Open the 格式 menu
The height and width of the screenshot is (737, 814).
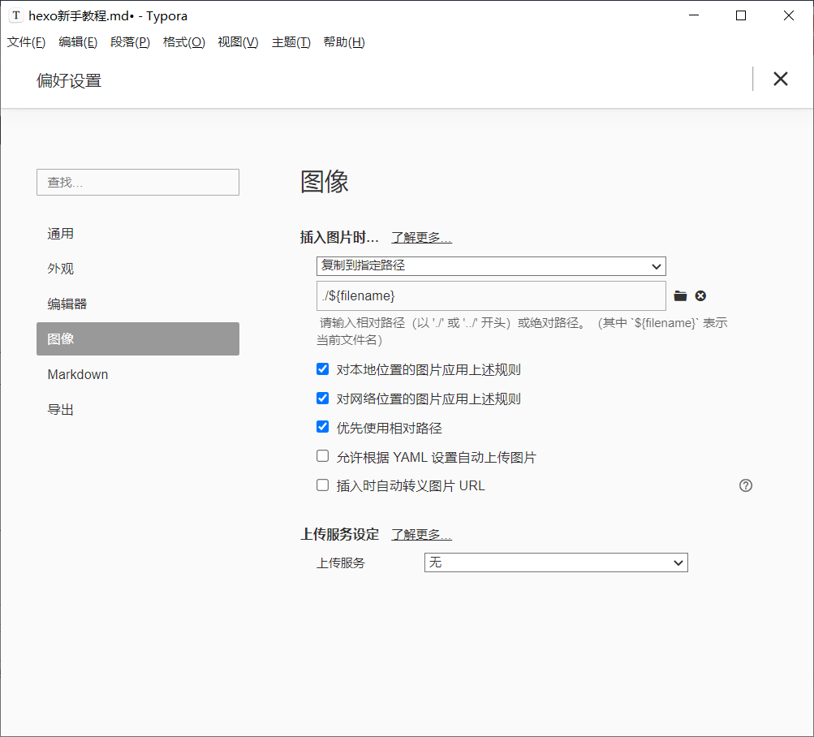(183, 42)
